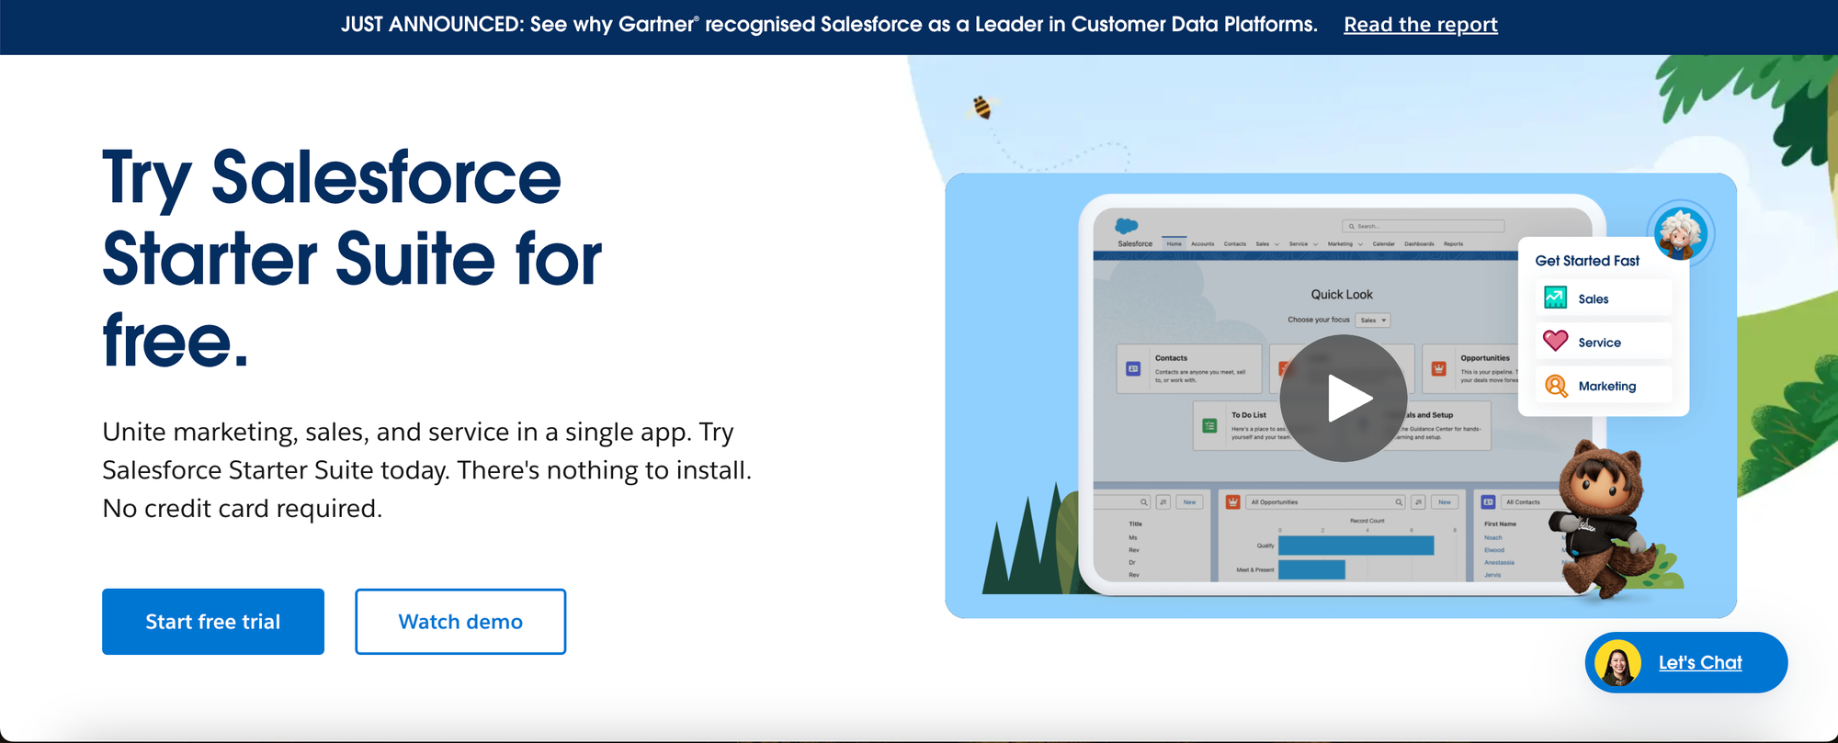Image resolution: width=1838 pixels, height=743 pixels.
Task: Click the Sales label under Get Started Fast
Action: tap(1594, 299)
